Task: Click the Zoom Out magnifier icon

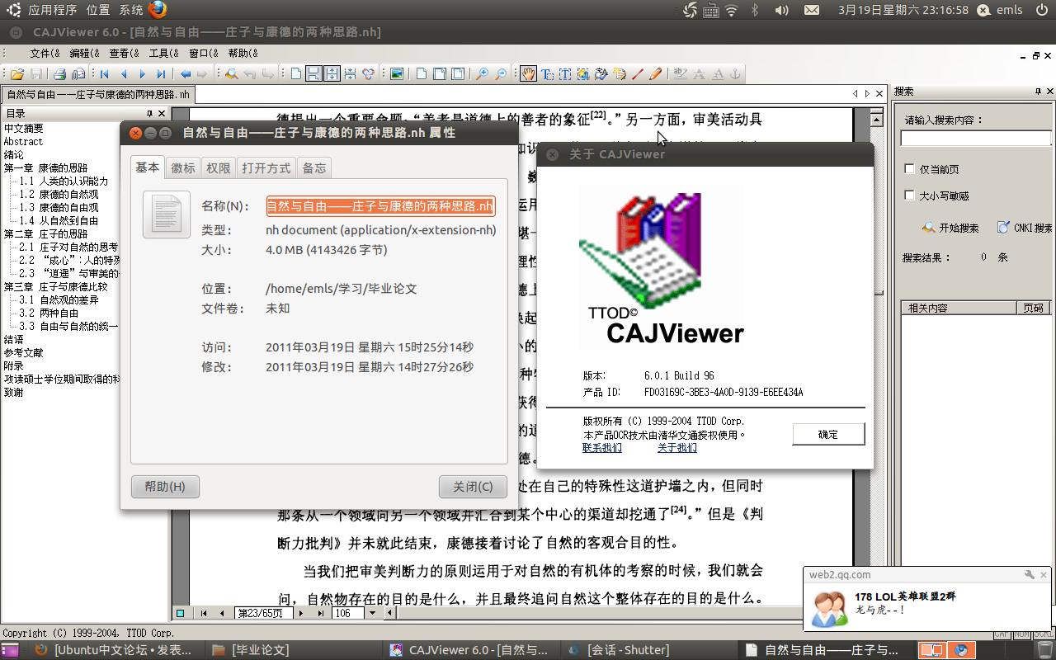Action: (501, 74)
